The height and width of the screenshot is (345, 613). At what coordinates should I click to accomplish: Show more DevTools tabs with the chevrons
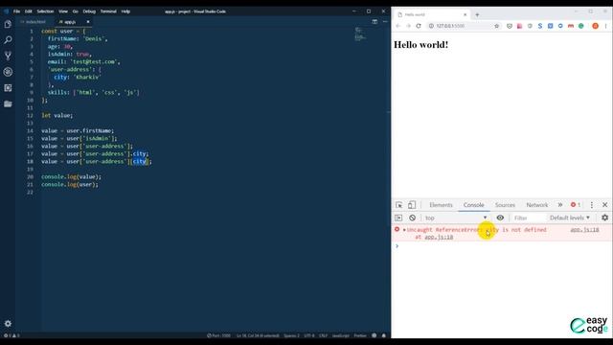pyautogui.click(x=559, y=205)
